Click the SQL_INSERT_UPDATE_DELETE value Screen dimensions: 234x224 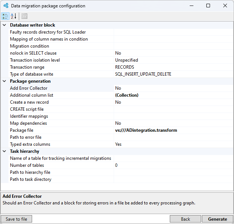click(x=173, y=74)
